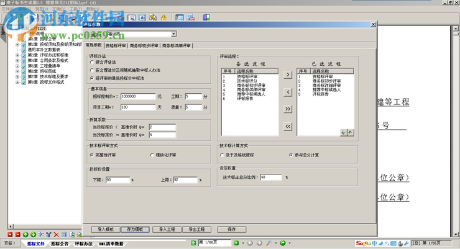Expand 第3章 评标办法和标准 tree node

click(18, 55)
